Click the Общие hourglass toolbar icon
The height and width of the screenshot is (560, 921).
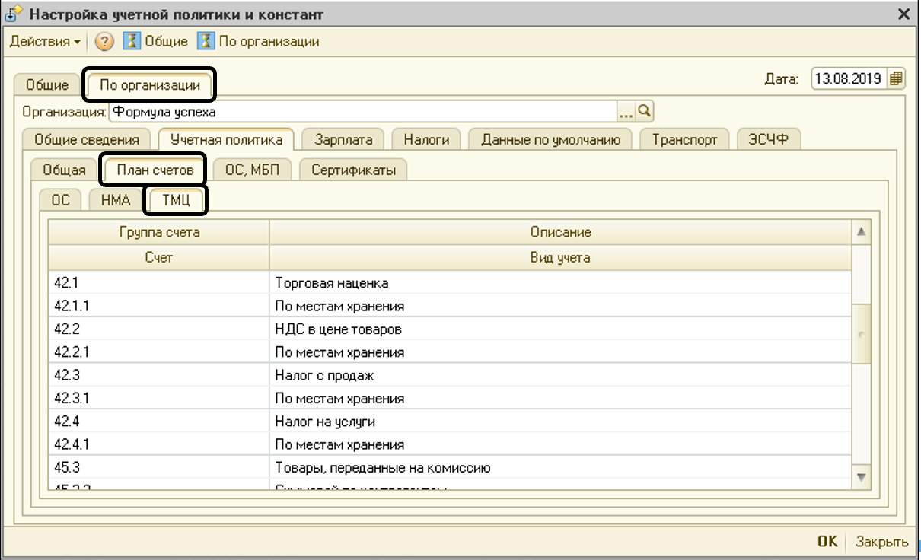coord(132,42)
